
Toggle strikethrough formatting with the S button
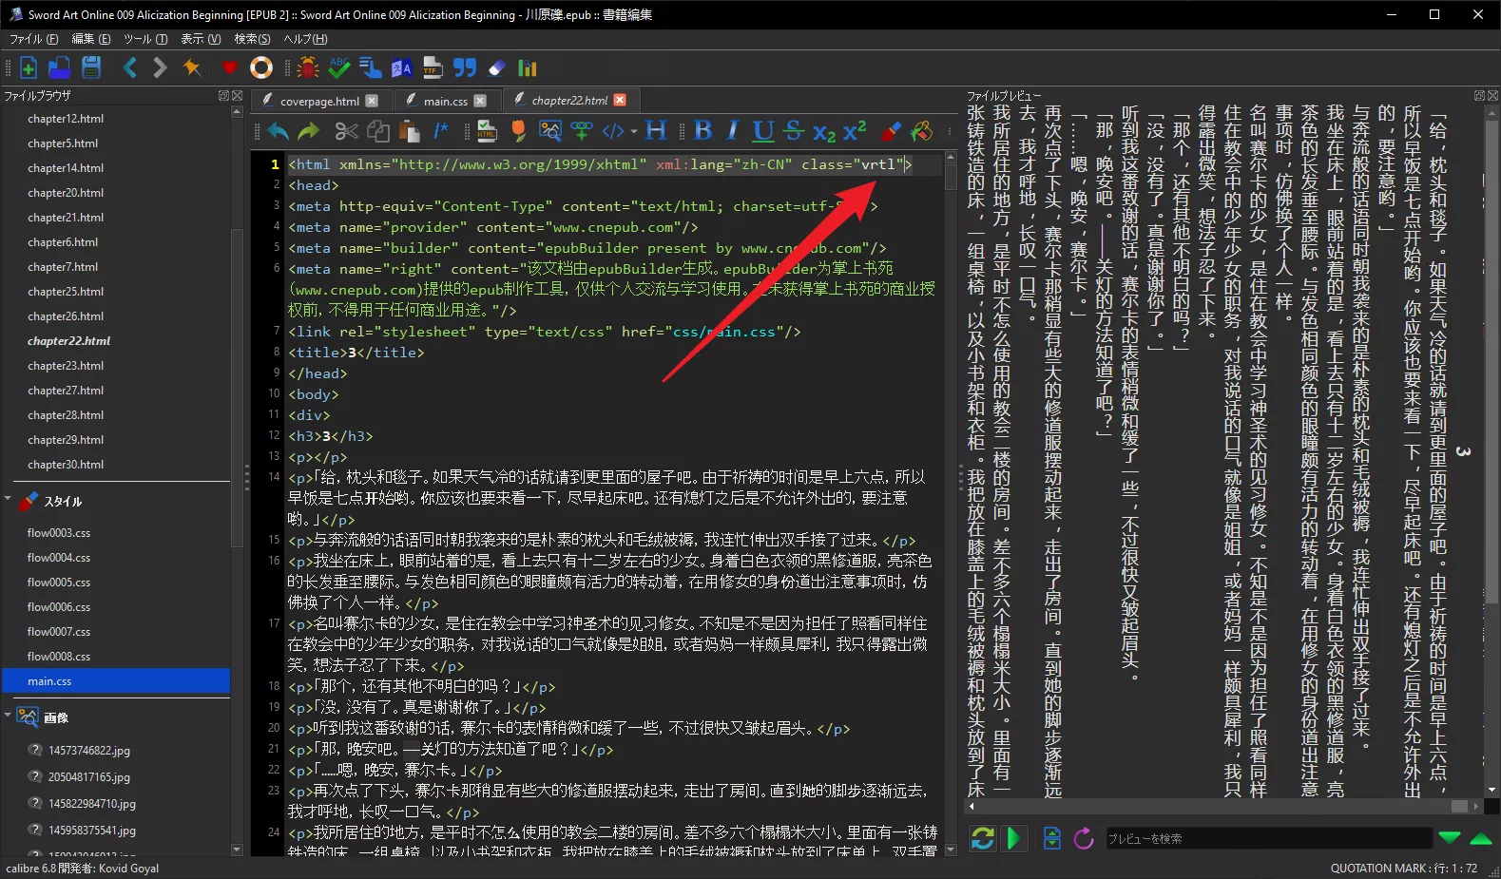coord(794,131)
